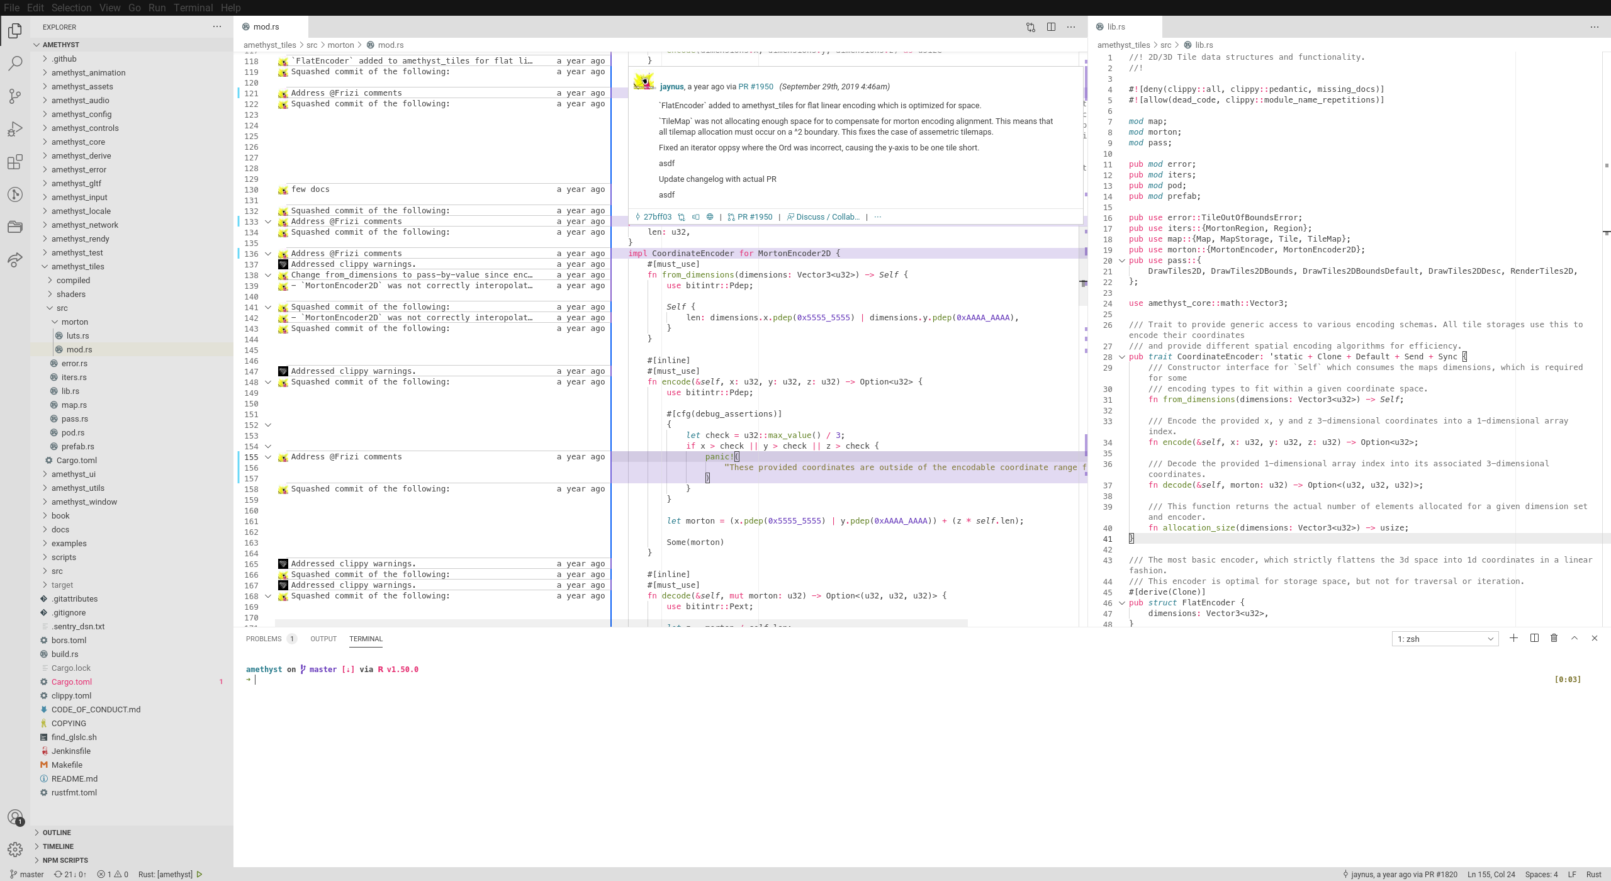
Task: Toggle fold arrow on line 136
Action: 267,254
